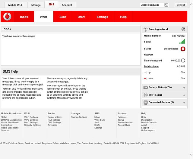This screenshot has height=159, width=193.
Task: Click the clock icon beside Time connected
Action: click(x=183, y=60)
